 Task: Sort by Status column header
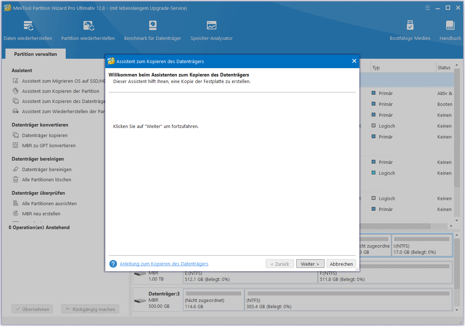(445, 68)
